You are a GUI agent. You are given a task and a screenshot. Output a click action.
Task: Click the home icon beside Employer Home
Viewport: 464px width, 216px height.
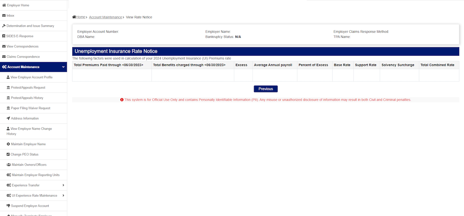pos(4,5)
